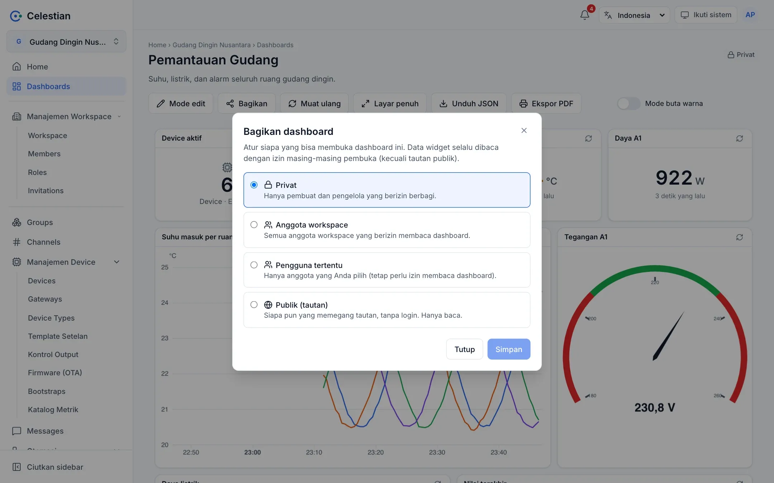Open the Device Types sidebar item
The height and width of the screenshot is (483, 774).
coord(51,318)
